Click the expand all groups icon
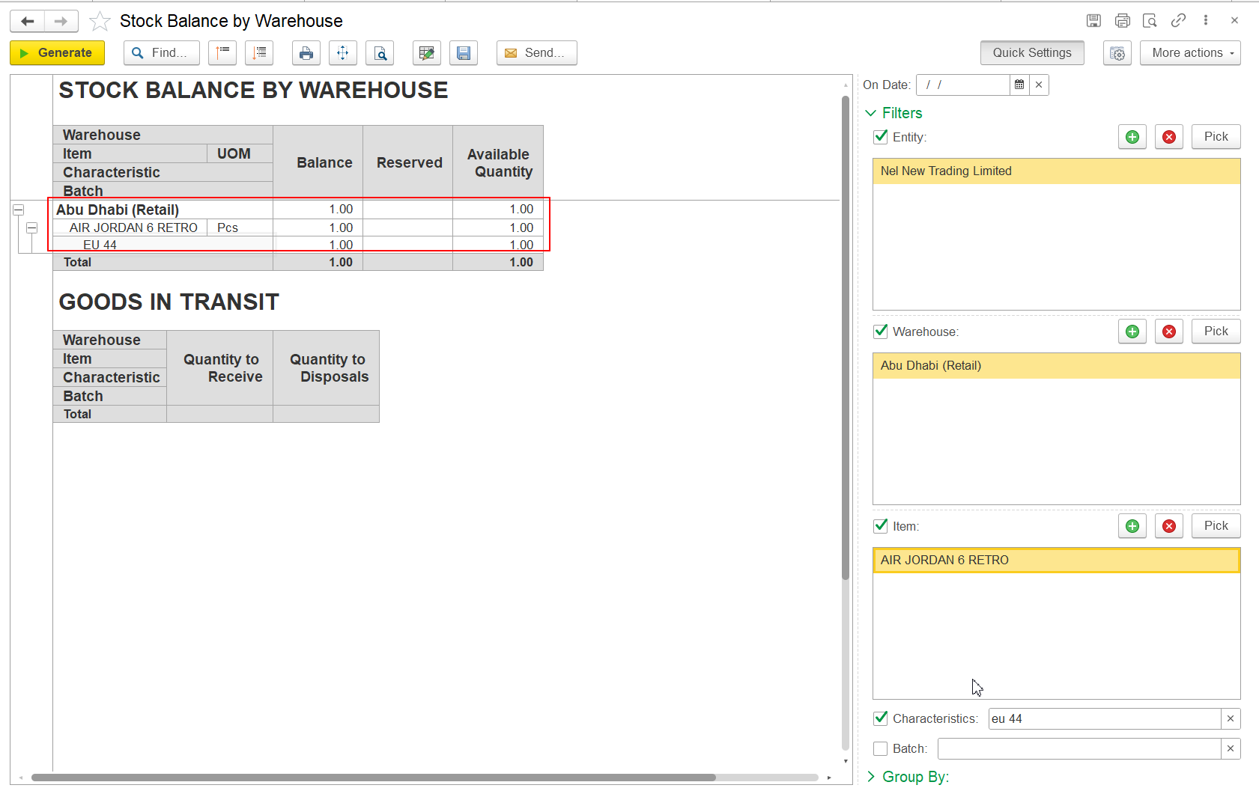 click(259, 53)
